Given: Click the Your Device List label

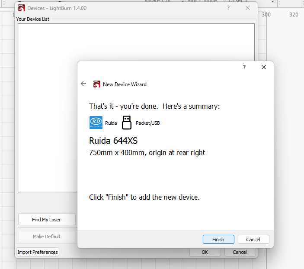Looking at the screenshot, I should 32,19.
